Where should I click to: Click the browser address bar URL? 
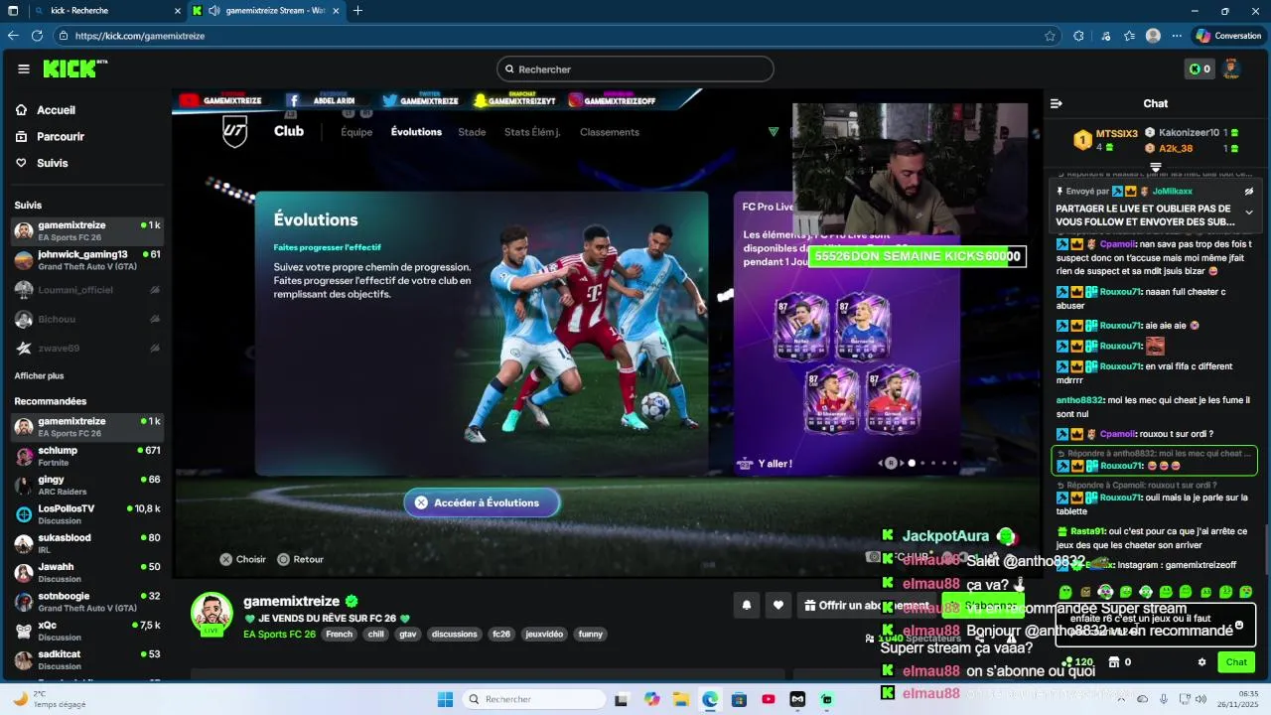click(139, 36)
